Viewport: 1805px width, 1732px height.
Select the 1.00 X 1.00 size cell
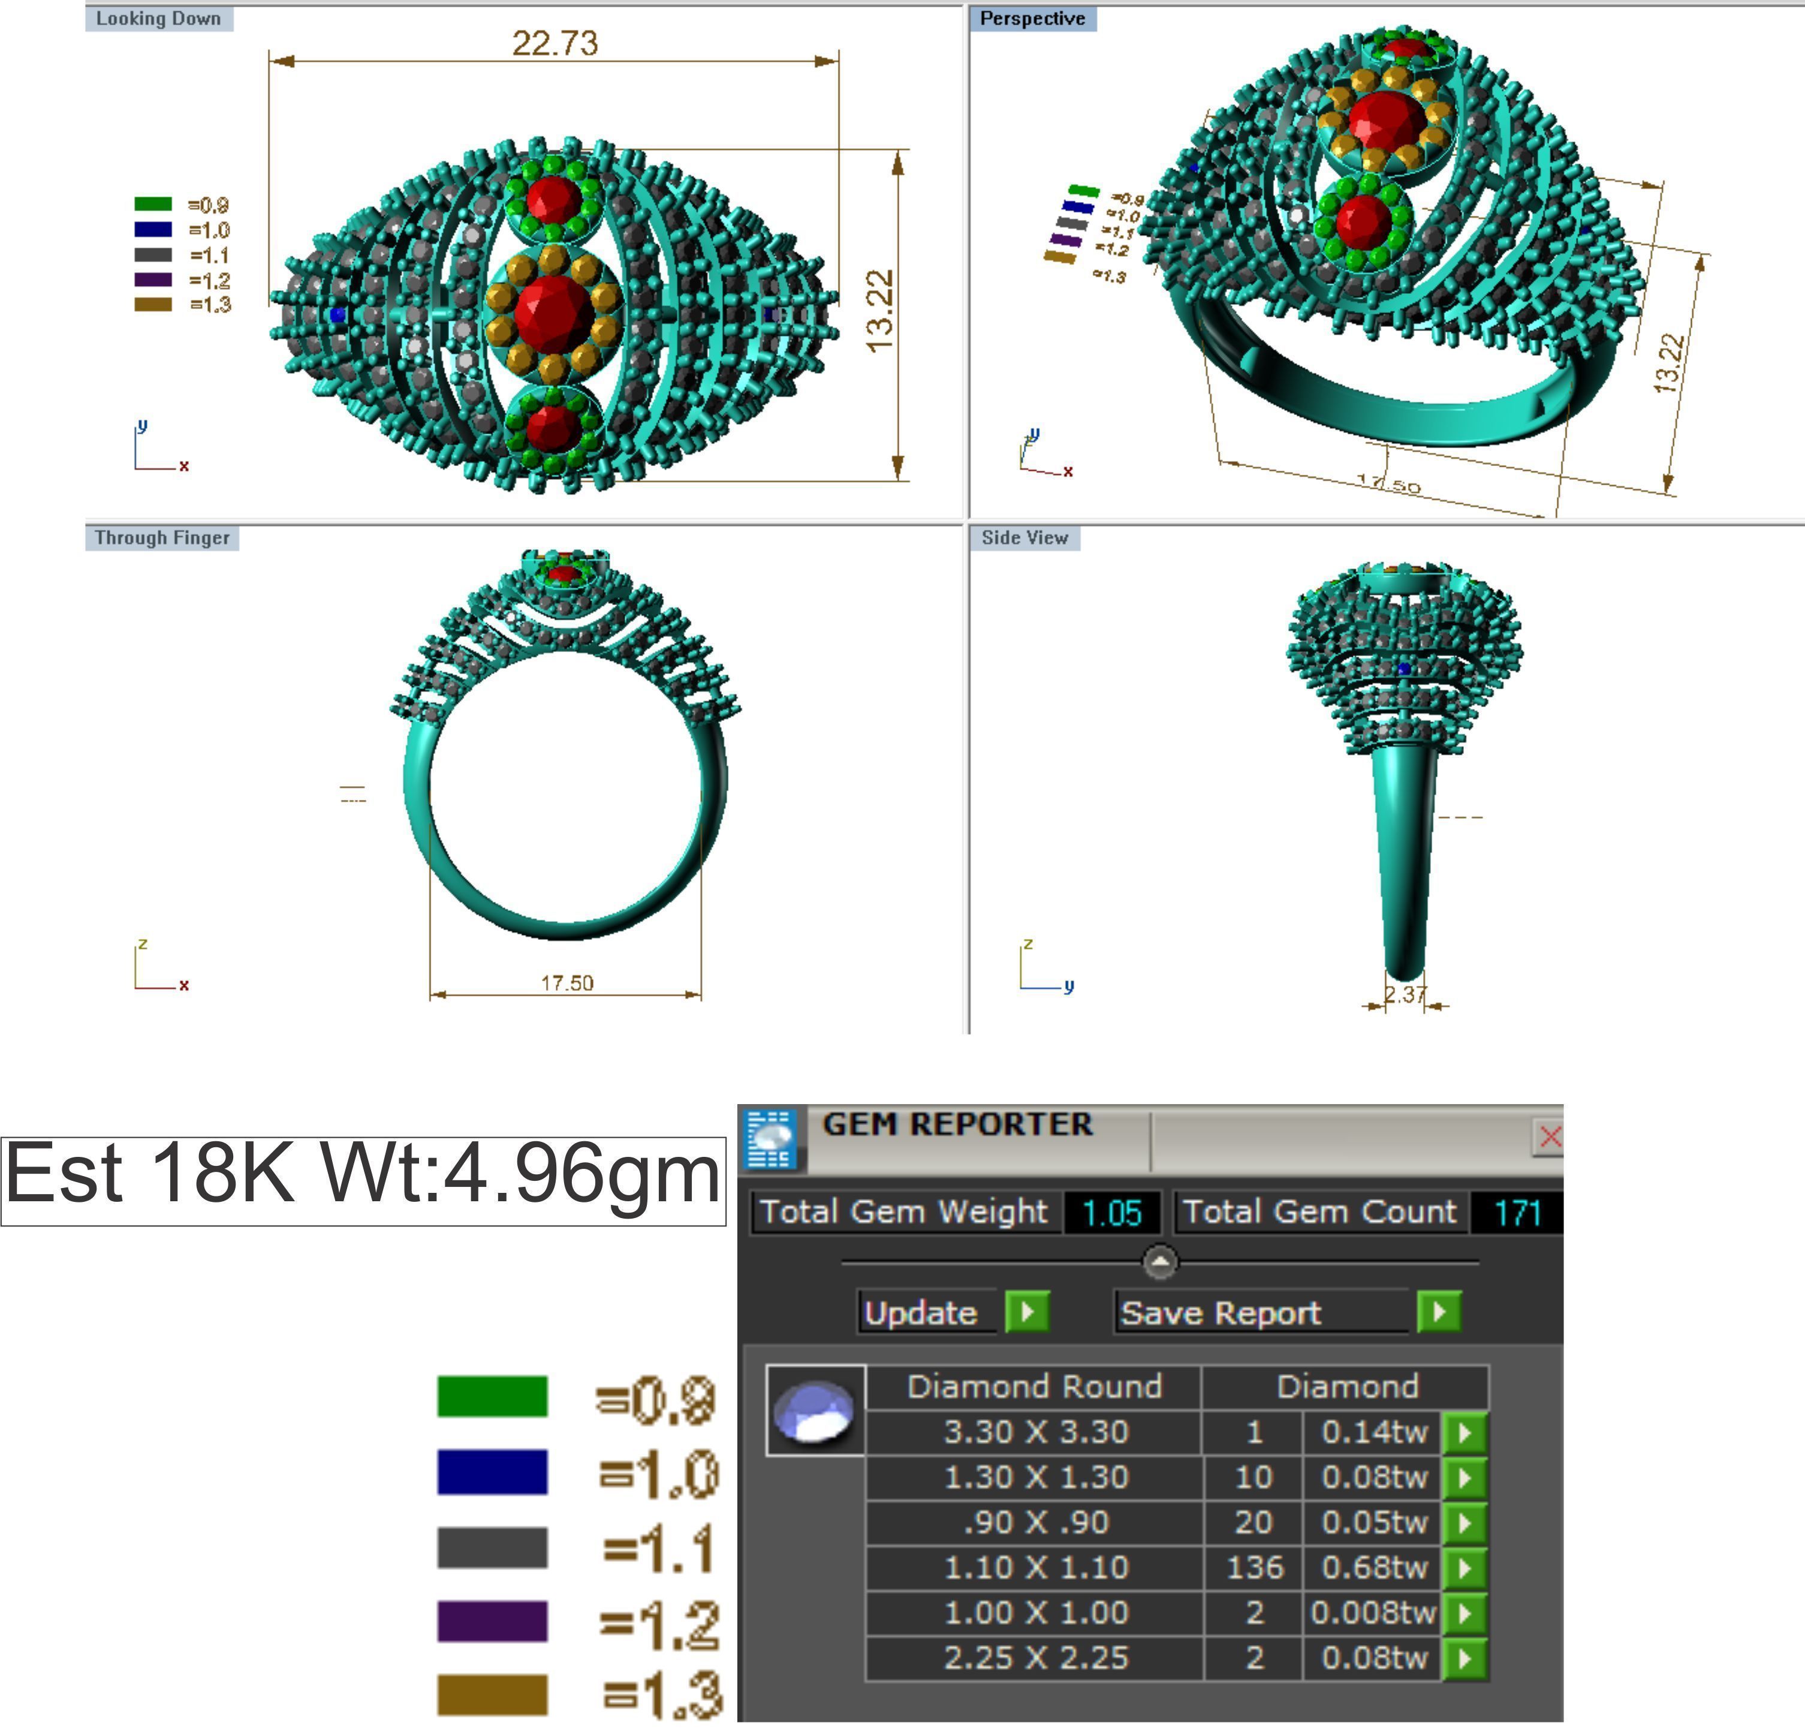[1035, 1612]
